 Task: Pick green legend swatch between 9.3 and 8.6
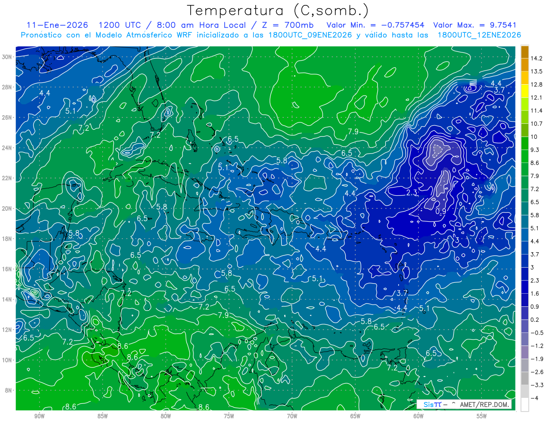tap(525, 156)
